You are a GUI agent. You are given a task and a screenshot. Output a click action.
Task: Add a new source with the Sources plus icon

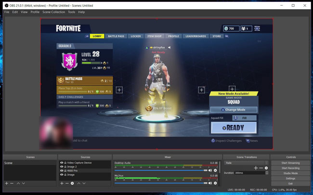pyautogui.click(x=62, y=183)
